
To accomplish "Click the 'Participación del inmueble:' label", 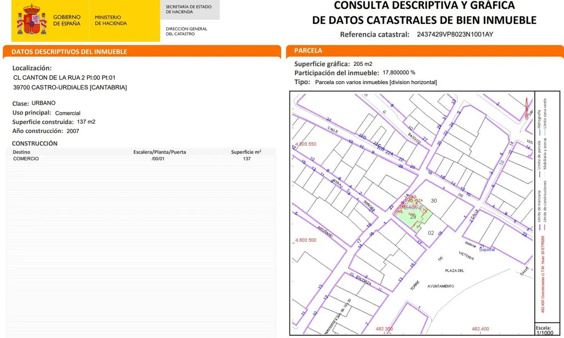I will pos(337,73).
